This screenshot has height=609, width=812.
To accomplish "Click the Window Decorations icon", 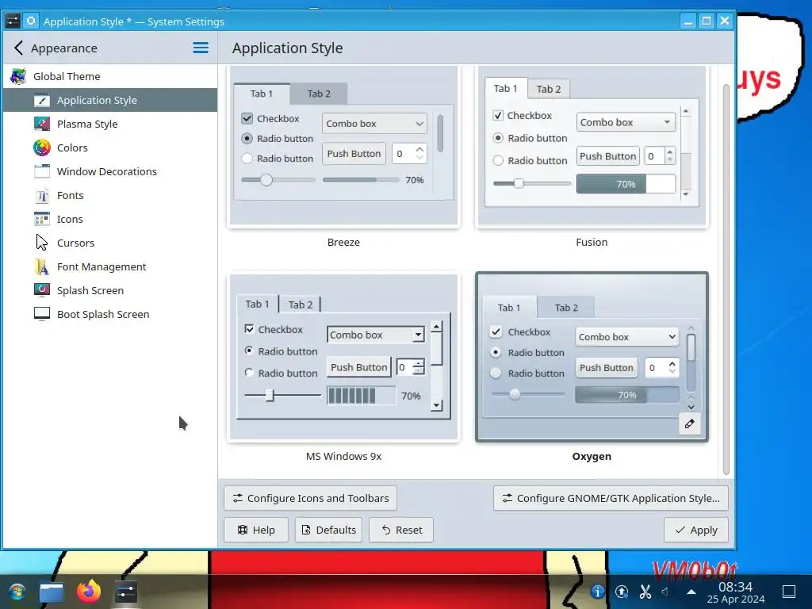I will click(x=42, y=171).
